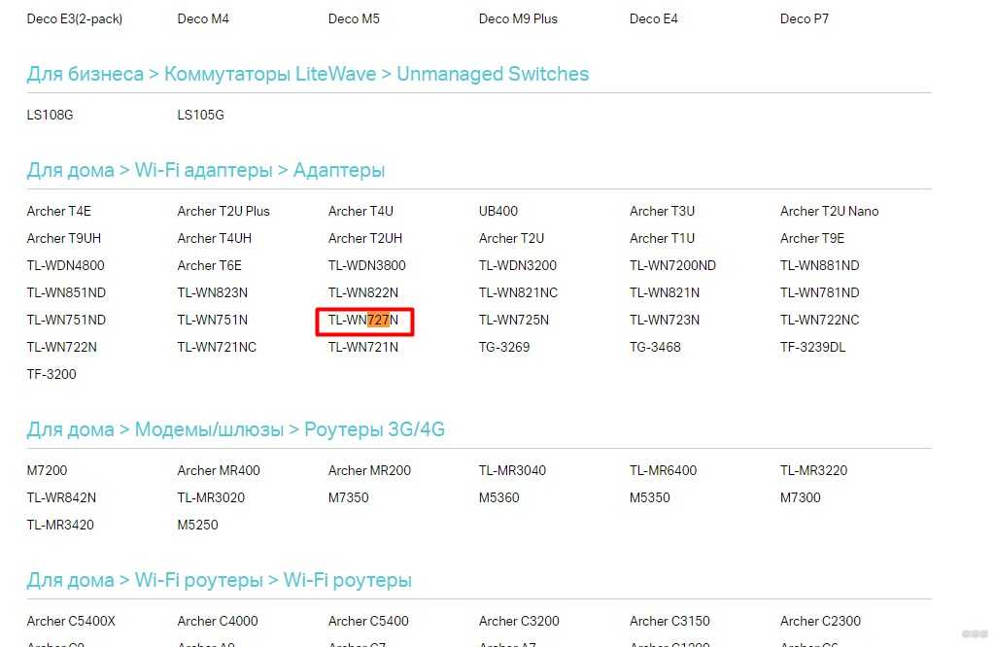The height and width of the screenshot is (647, 995).
Task: Open the Deco E4 product link
Action: [x=653, y=18]
